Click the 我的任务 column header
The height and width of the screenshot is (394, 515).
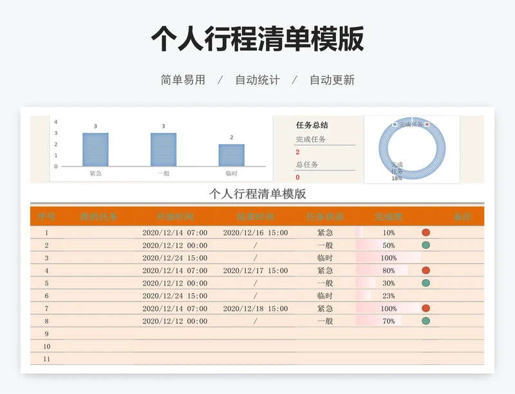click(98, 217)
